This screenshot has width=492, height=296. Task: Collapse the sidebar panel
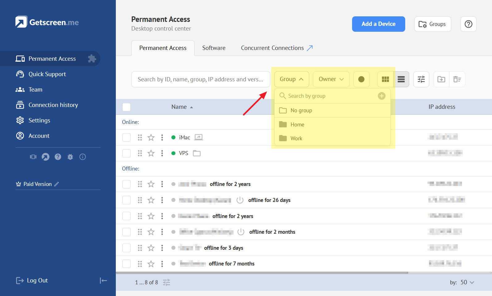[x=103, y=280]
